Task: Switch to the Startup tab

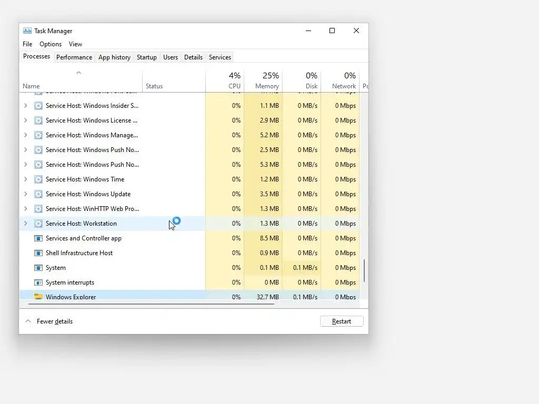Action: [147, 57]
